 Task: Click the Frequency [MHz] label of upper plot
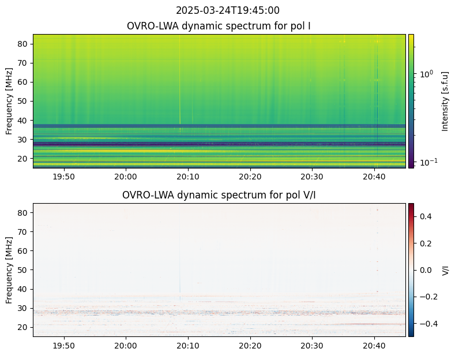(x=9, y=101)
